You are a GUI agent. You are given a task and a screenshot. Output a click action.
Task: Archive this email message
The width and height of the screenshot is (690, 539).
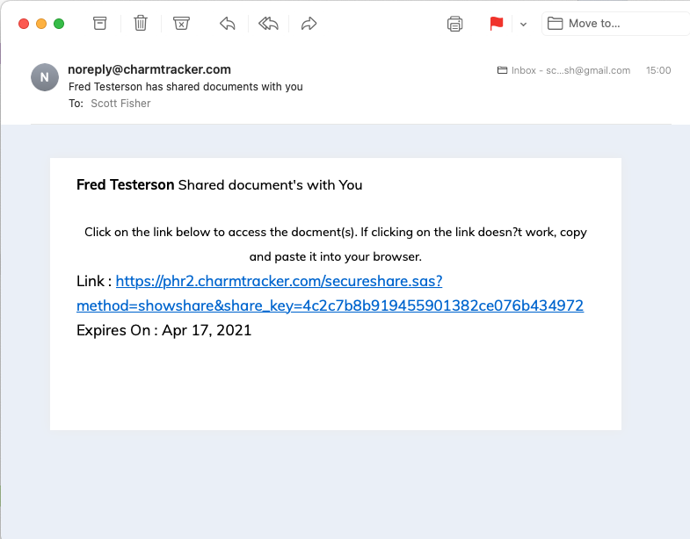point(100,24)
